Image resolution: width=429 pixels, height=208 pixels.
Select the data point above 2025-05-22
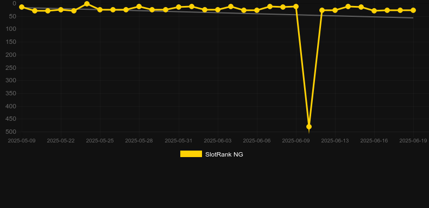click(61, 10)
